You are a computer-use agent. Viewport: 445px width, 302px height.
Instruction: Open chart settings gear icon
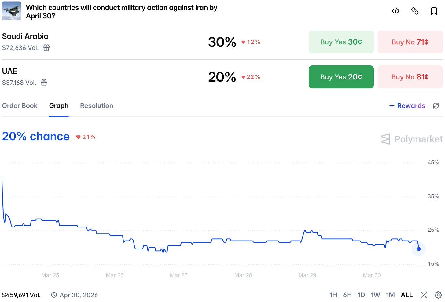click(438, 295)
